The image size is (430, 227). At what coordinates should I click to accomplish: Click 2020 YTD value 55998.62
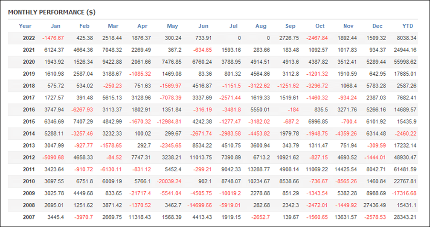405,62
